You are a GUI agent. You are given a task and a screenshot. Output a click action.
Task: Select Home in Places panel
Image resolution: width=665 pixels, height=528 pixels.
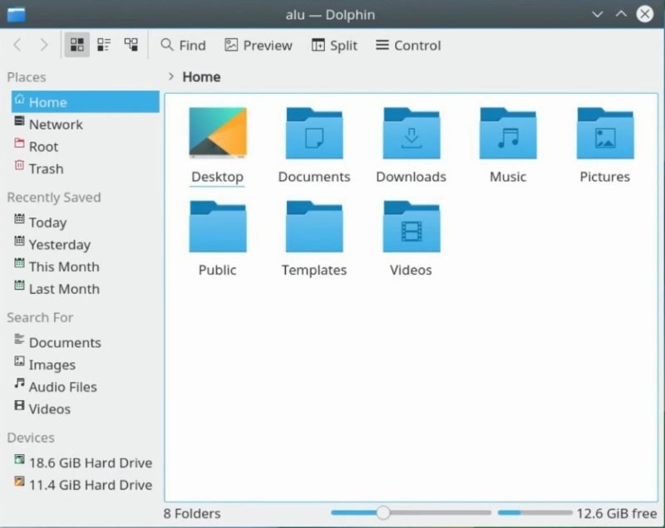(86, 102)
